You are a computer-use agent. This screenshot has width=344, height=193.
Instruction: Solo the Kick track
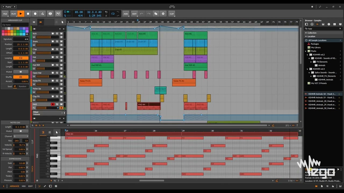pos(57,34)
